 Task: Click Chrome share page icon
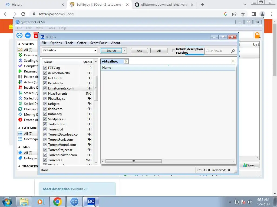click(x=234, y=14)
